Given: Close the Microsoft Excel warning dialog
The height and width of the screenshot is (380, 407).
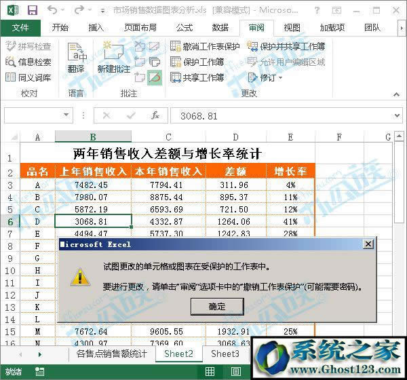Looking at the screenshot, I should click(368, 244).
